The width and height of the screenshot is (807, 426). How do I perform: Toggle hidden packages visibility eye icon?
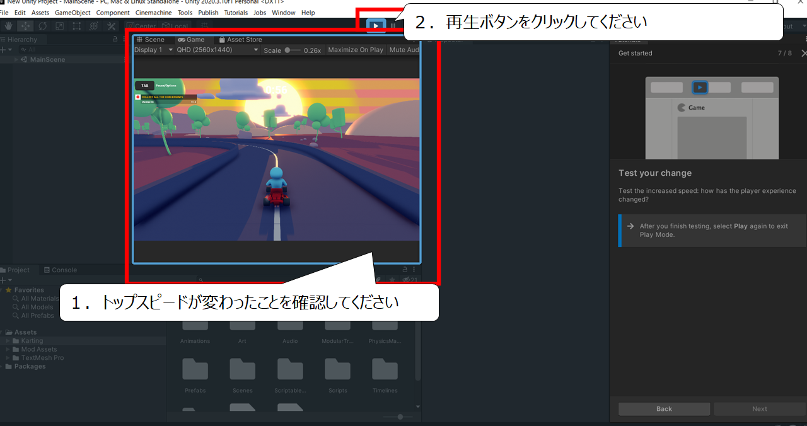pos(410,280)
